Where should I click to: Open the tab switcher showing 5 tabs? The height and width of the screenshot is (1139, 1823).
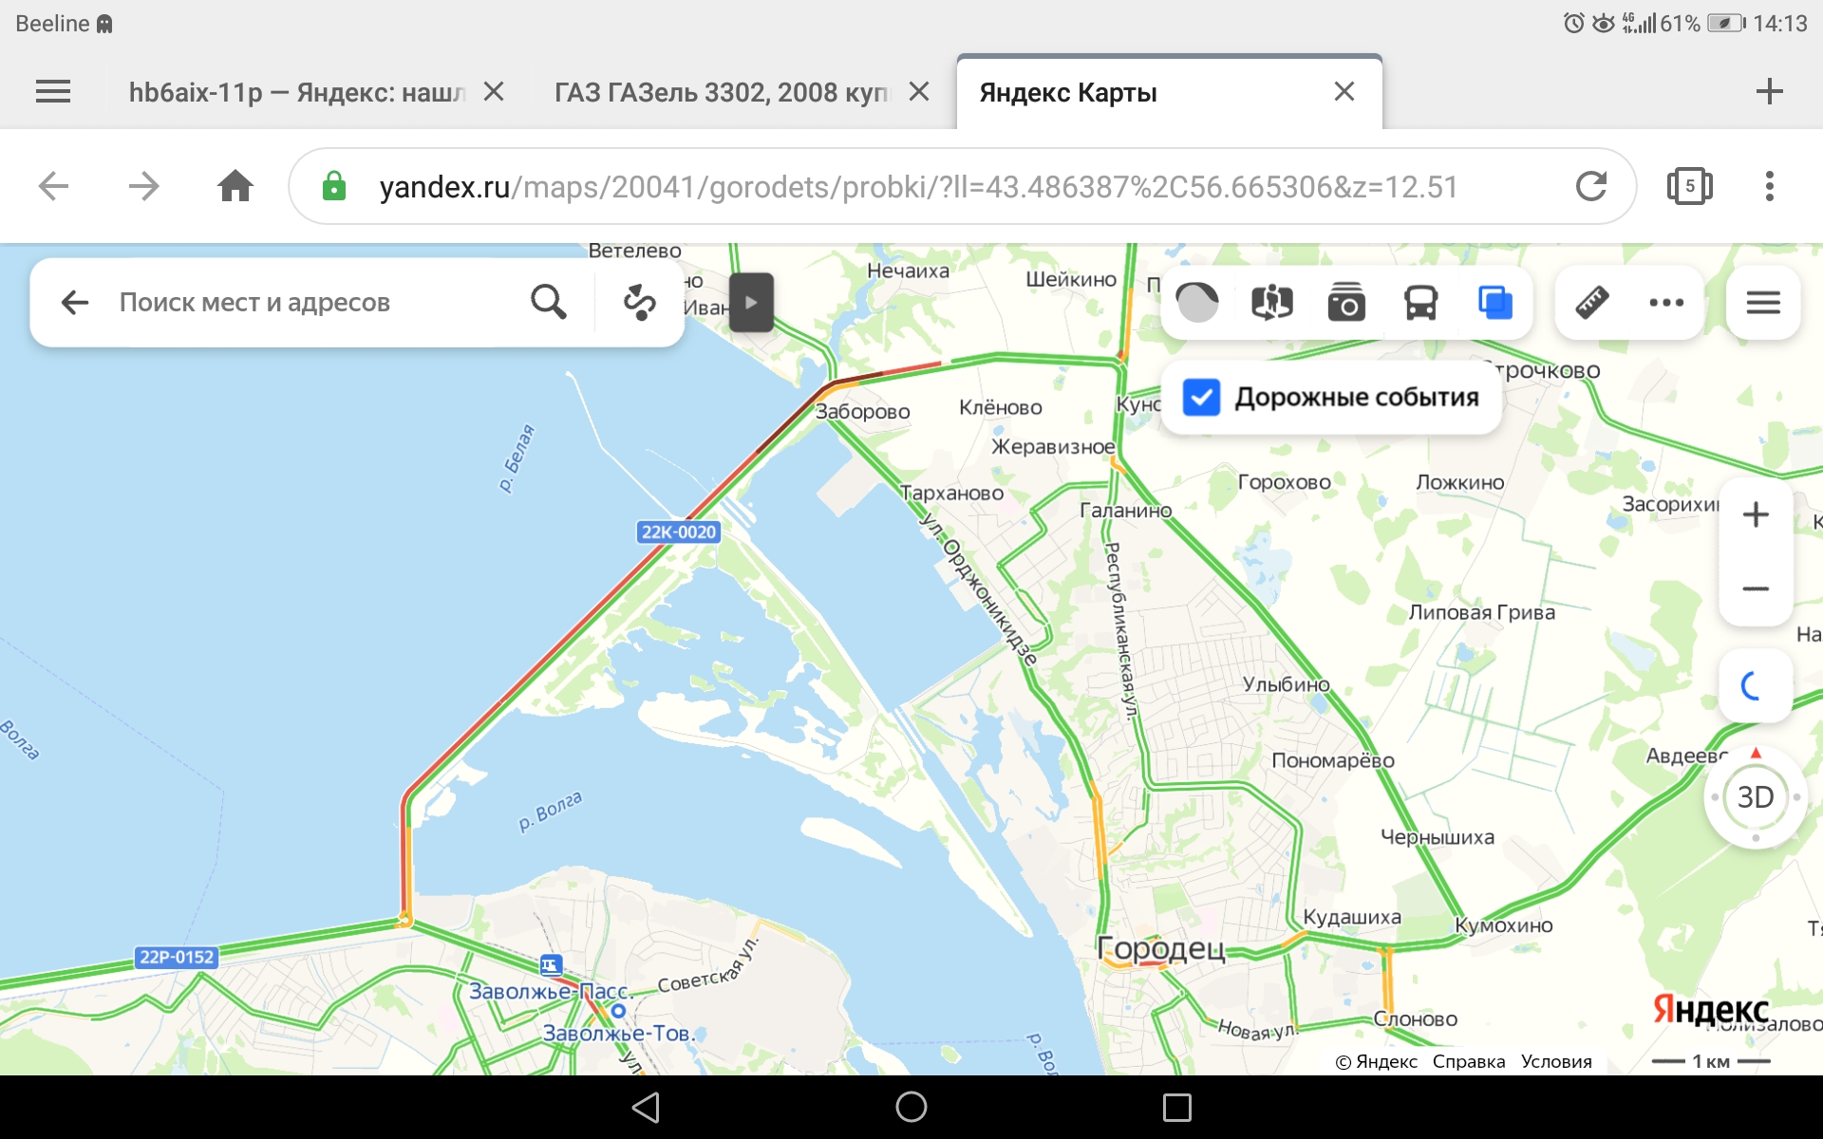(1690, 186)
